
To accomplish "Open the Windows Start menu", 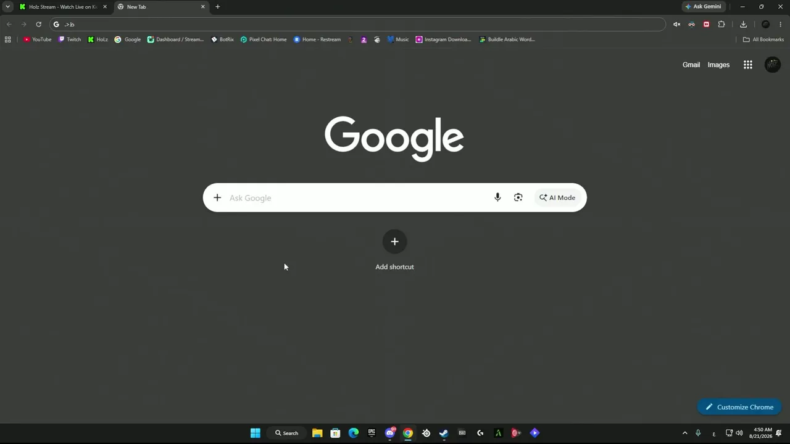I will 255,433.
